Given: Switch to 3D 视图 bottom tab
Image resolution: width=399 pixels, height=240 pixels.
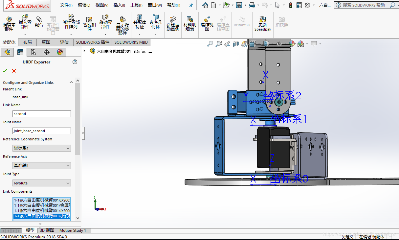Looking at the screenshot, I should click(x=47, y=230).
